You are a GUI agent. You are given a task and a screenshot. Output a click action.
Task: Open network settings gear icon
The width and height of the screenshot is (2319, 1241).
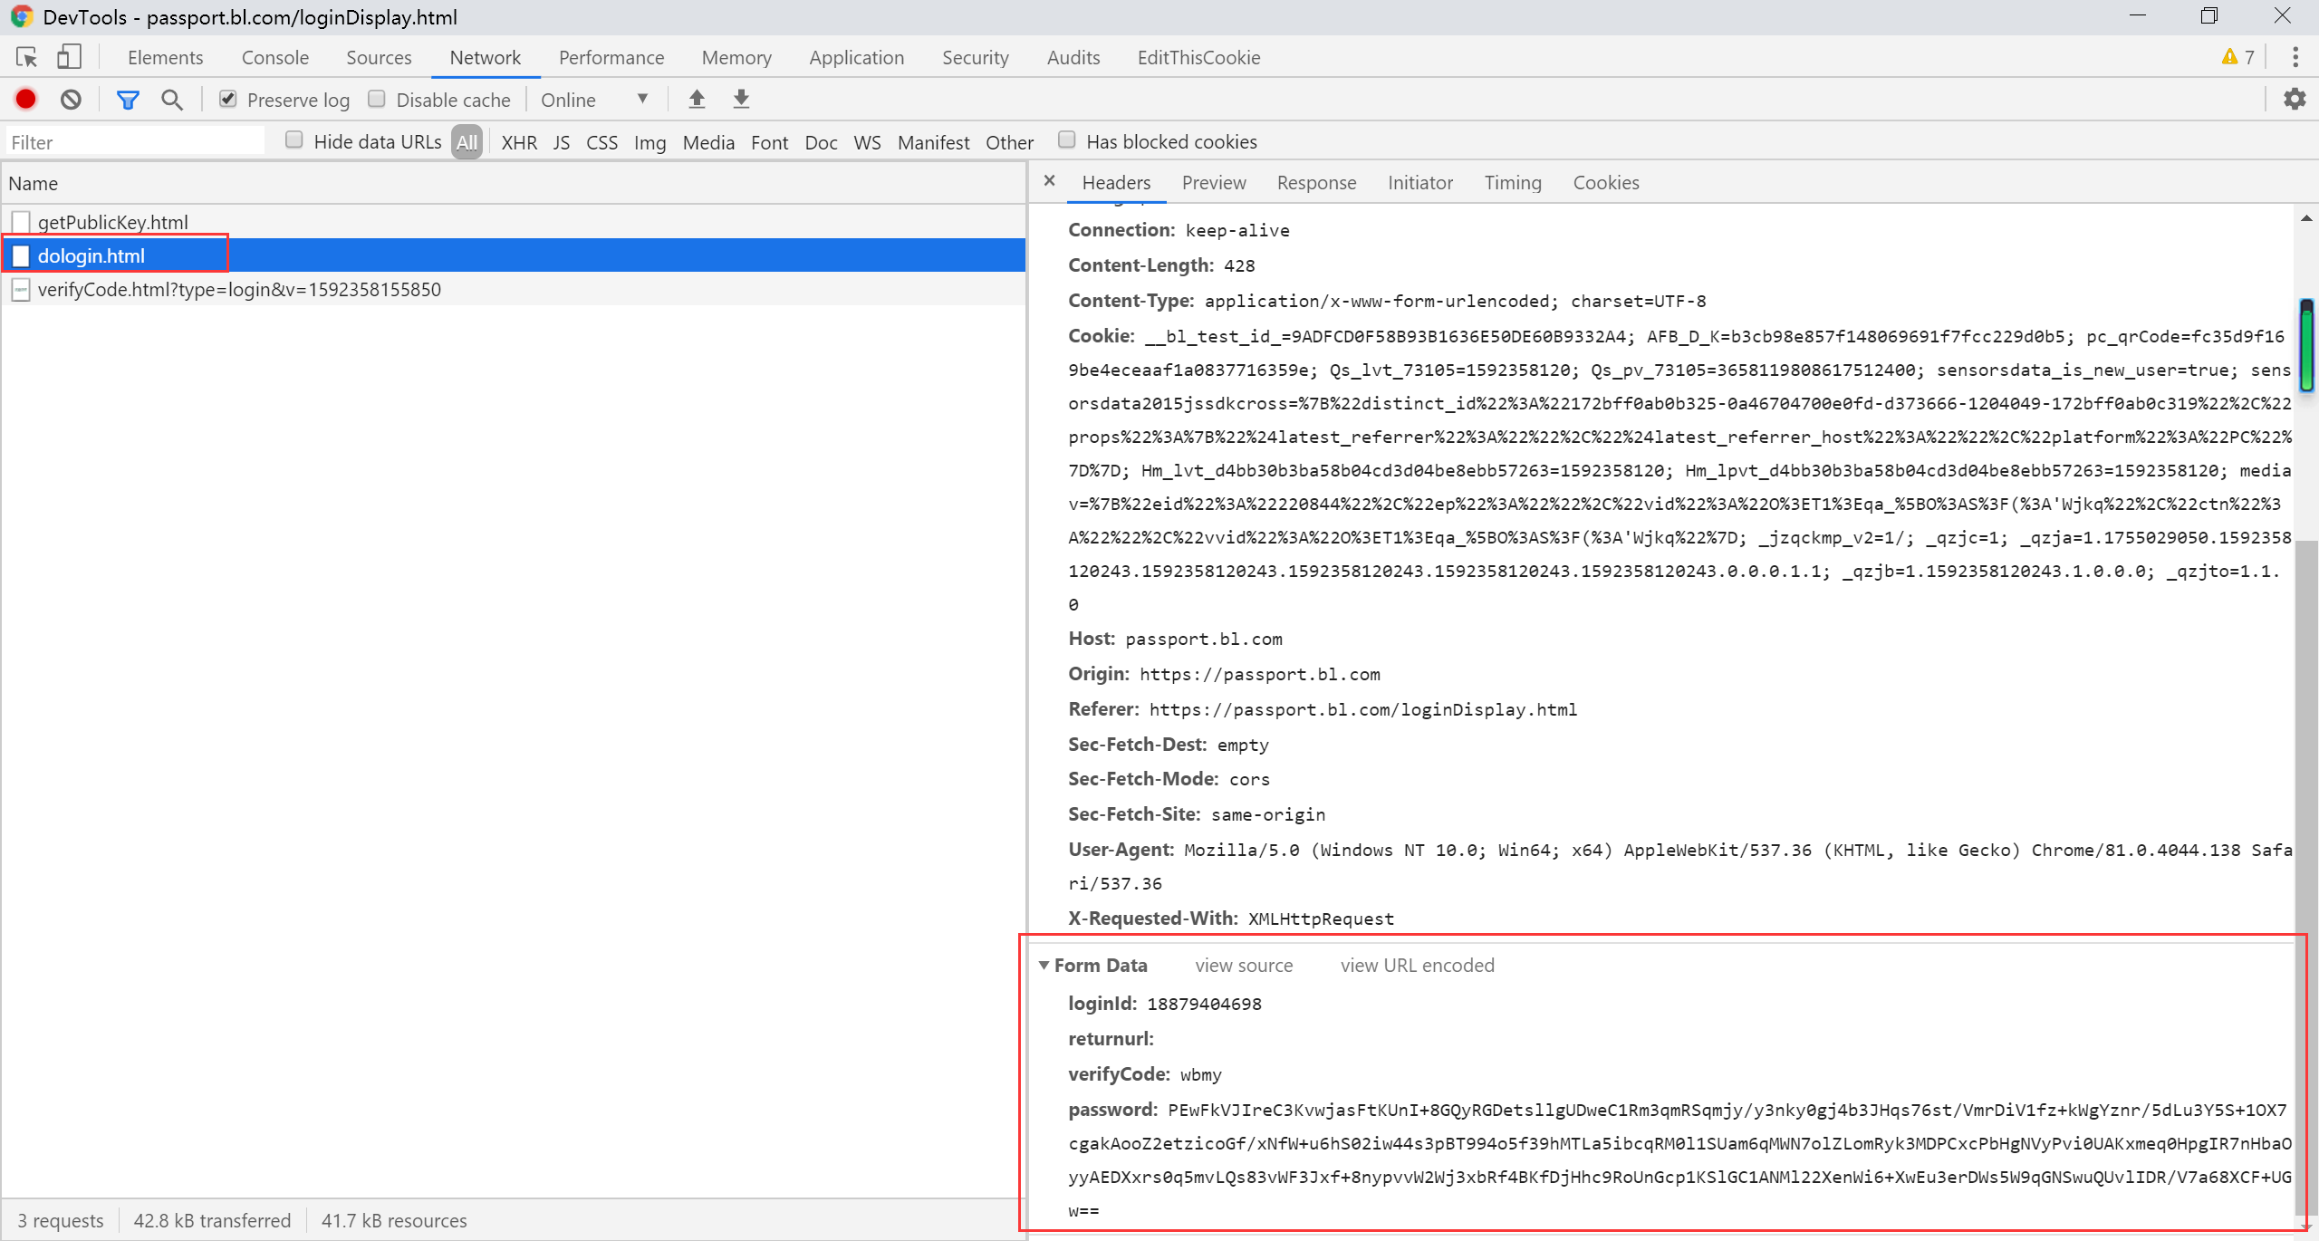[2294, 99]
